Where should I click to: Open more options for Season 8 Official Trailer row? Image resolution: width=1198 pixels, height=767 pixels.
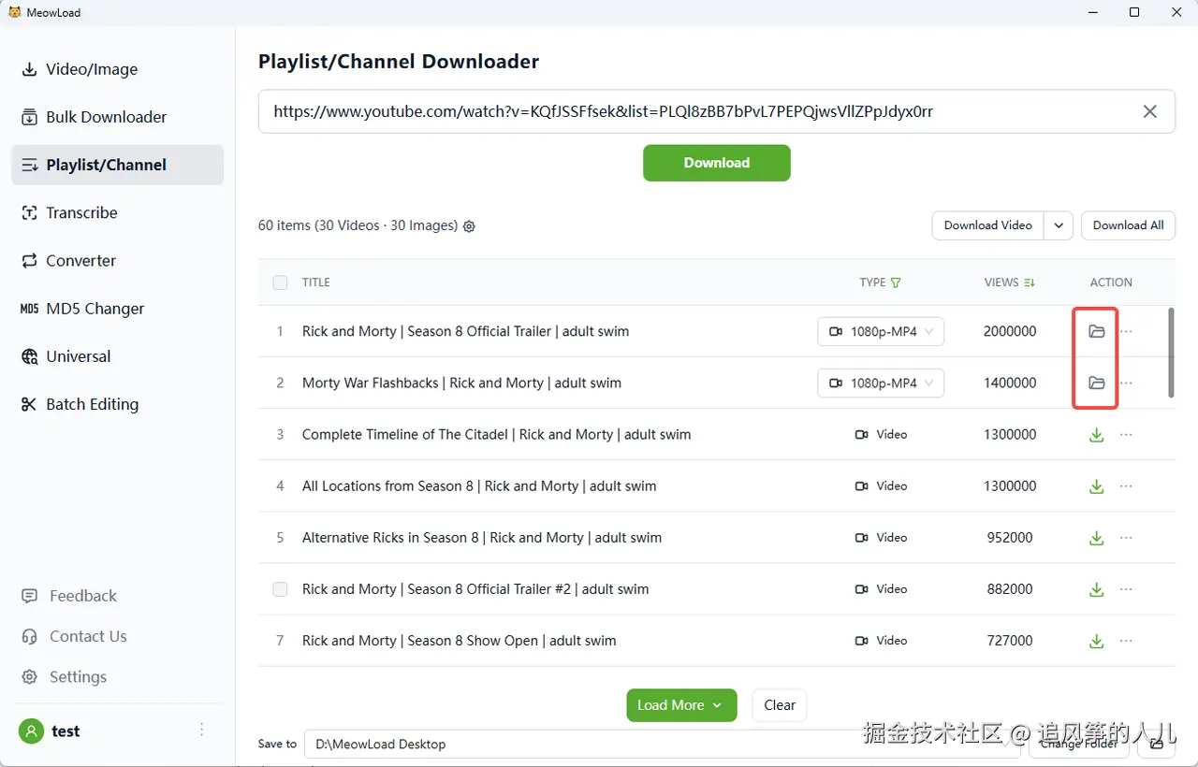pyautogui.click(x=1127, y=331)
